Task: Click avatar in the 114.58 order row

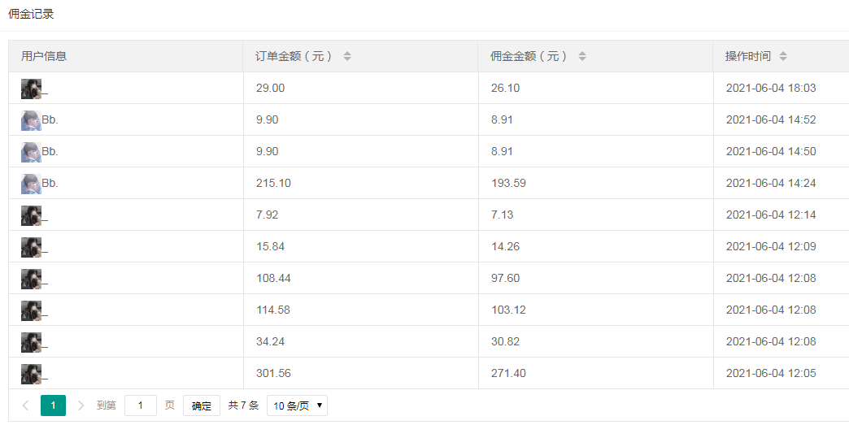Action: click(31, 310)
